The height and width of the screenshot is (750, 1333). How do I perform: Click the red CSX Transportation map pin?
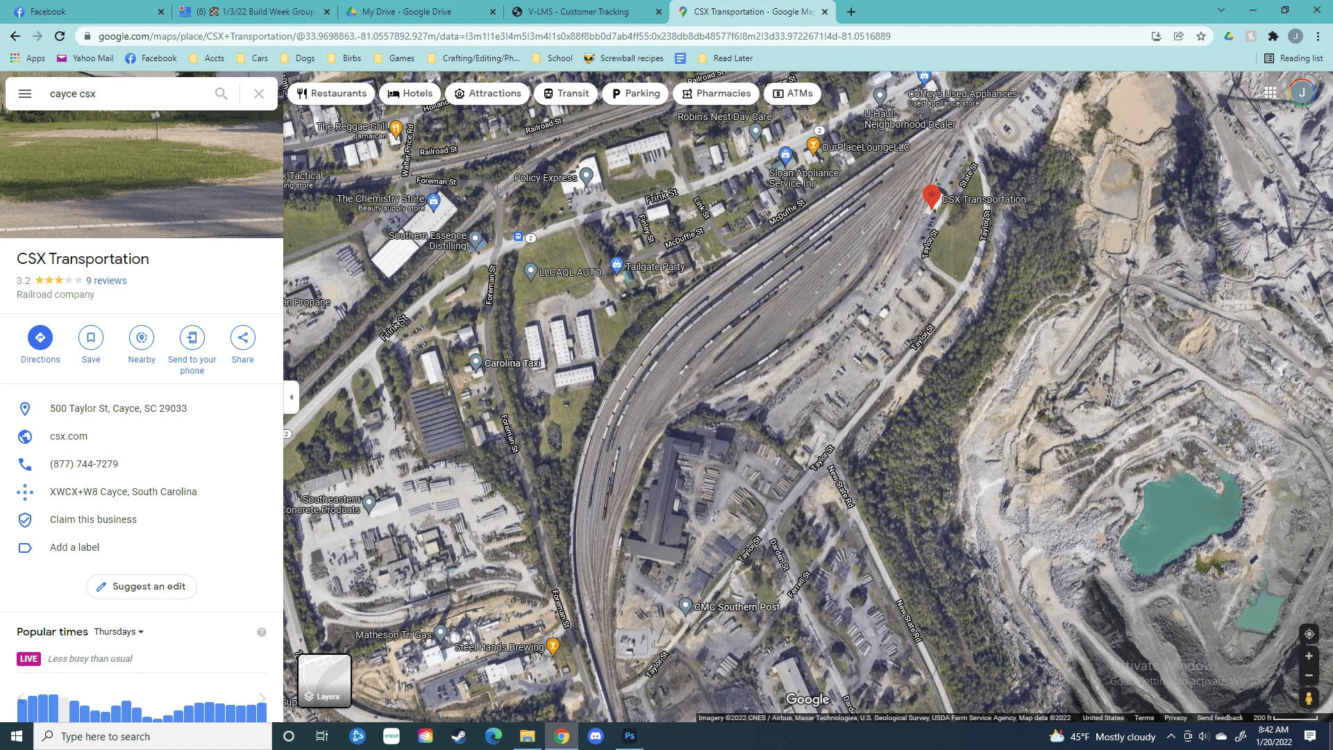931,197
